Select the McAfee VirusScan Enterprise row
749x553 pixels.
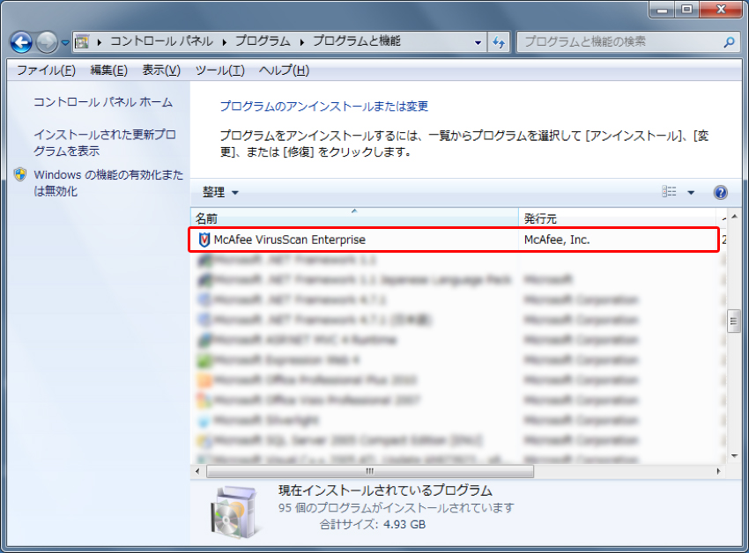point(455,240)
